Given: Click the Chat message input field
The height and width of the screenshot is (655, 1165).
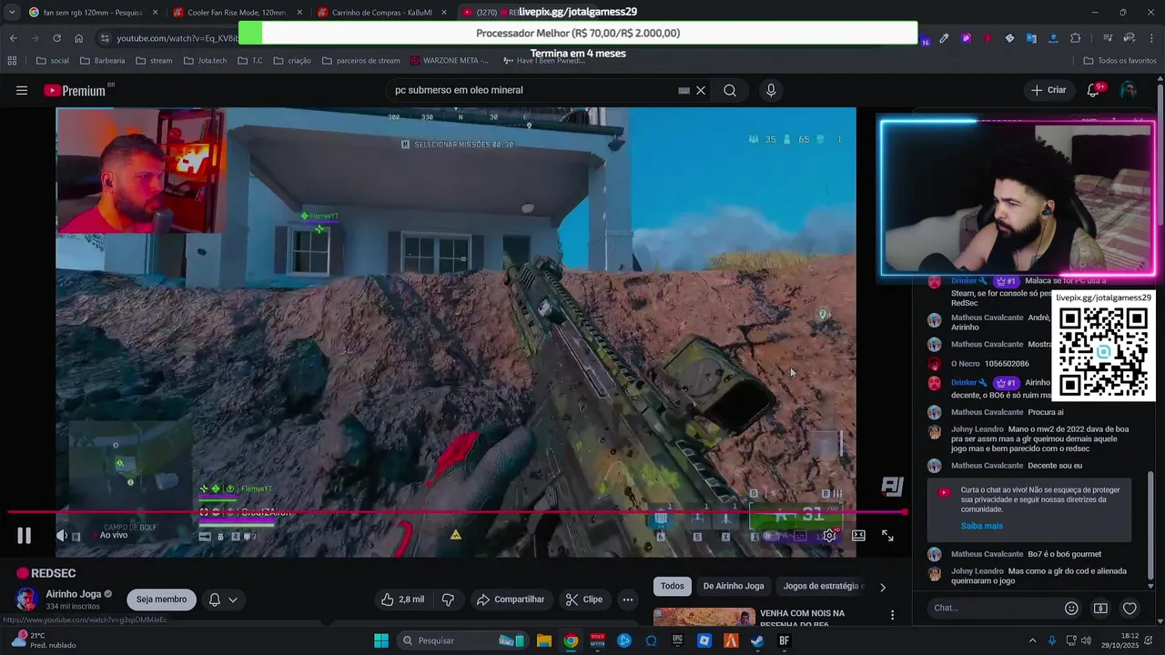Looking at the screenshot, I should pyautogui.click(x=992, y=608).
